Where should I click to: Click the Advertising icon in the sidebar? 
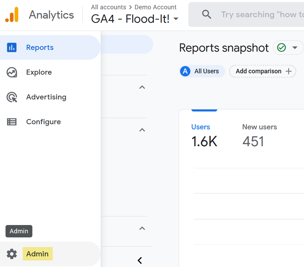click(x=12, y=97)
